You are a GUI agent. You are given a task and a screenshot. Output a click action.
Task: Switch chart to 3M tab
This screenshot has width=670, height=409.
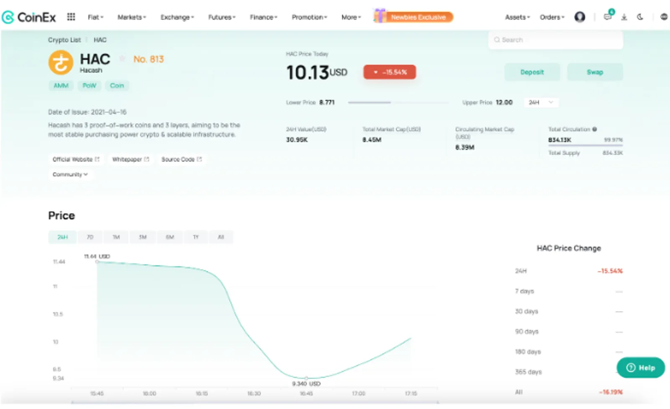[143, 237]
